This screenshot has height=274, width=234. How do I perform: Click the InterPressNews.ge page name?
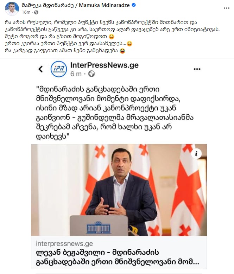click(x=104, y=65)
